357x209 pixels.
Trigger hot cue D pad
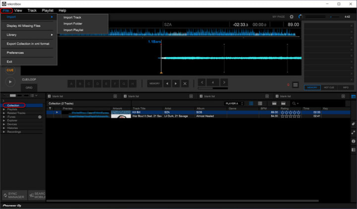(x=98, y=84)
